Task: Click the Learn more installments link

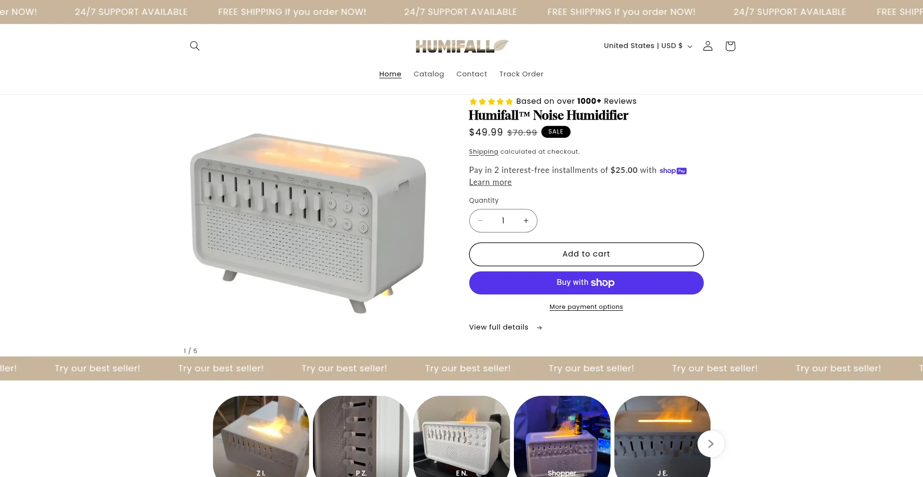Action: [490, 182]
